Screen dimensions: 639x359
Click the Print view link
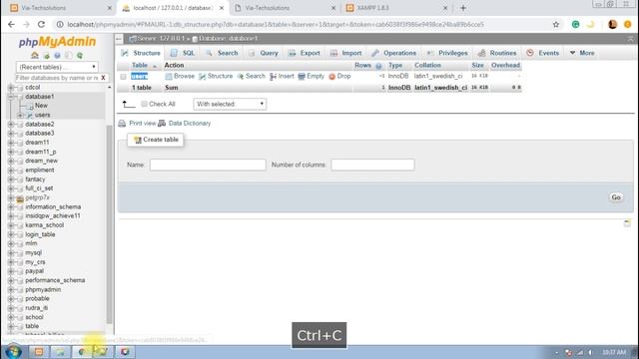pos(142,124)
